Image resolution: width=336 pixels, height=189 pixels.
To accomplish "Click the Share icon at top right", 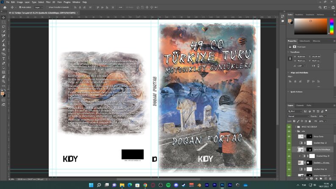I will pos(333,7).
